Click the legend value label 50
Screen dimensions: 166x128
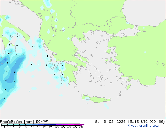coord(81,127)
